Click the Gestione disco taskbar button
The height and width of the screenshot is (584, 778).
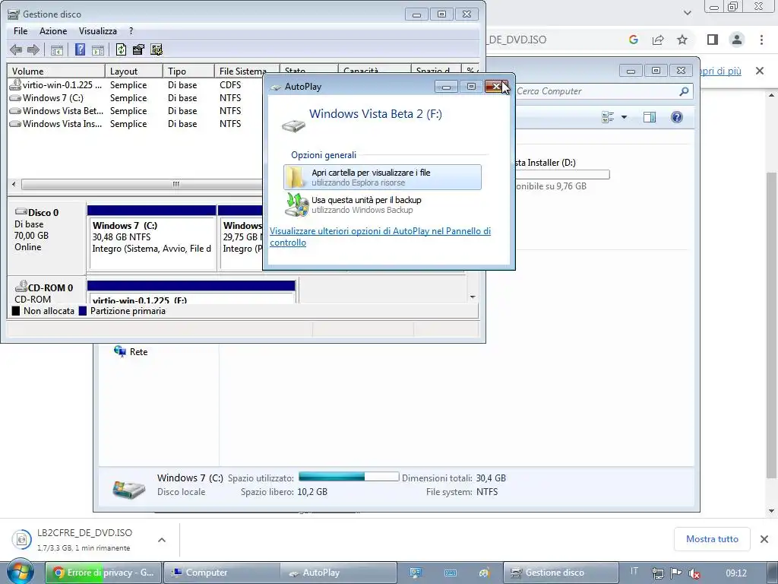561,573
